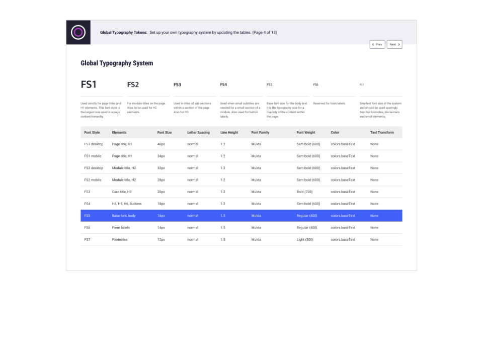Click the FS7 smallest heading sample
This screenshot has height=362, width=483.
point(362,84)
